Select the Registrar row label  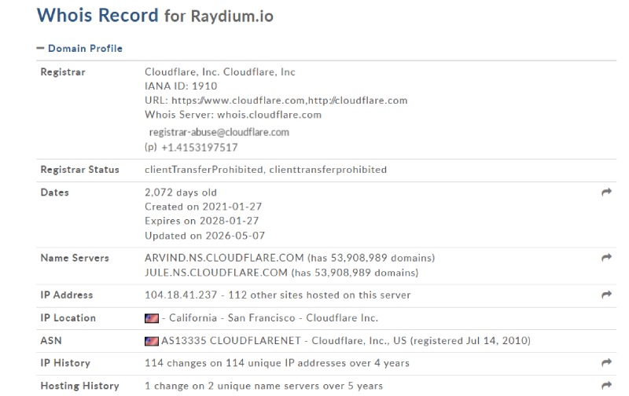point(63,72)
